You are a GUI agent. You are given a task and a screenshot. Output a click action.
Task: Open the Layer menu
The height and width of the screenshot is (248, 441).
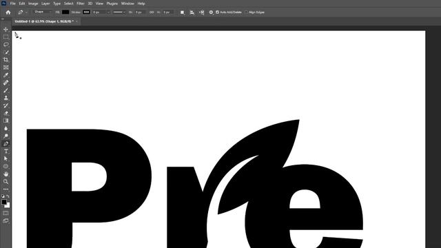pyautogui.click(x=45, y=3)
